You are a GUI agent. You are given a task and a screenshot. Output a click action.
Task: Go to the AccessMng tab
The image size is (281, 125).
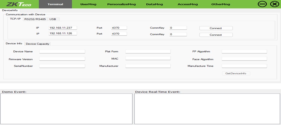pyautogui.click(x=188, y=4)
